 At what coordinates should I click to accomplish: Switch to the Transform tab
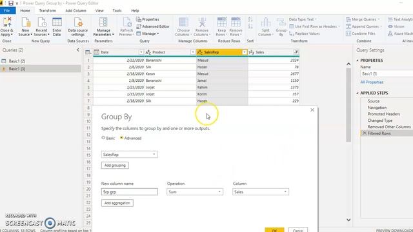47,10
